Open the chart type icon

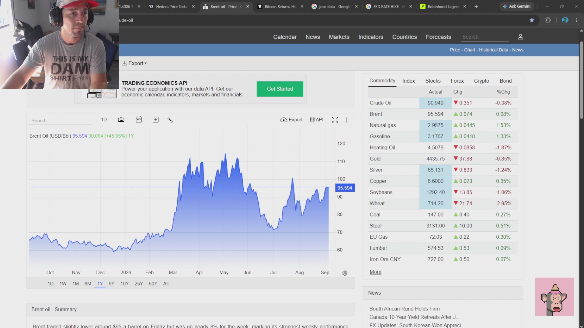click(121, 120)
